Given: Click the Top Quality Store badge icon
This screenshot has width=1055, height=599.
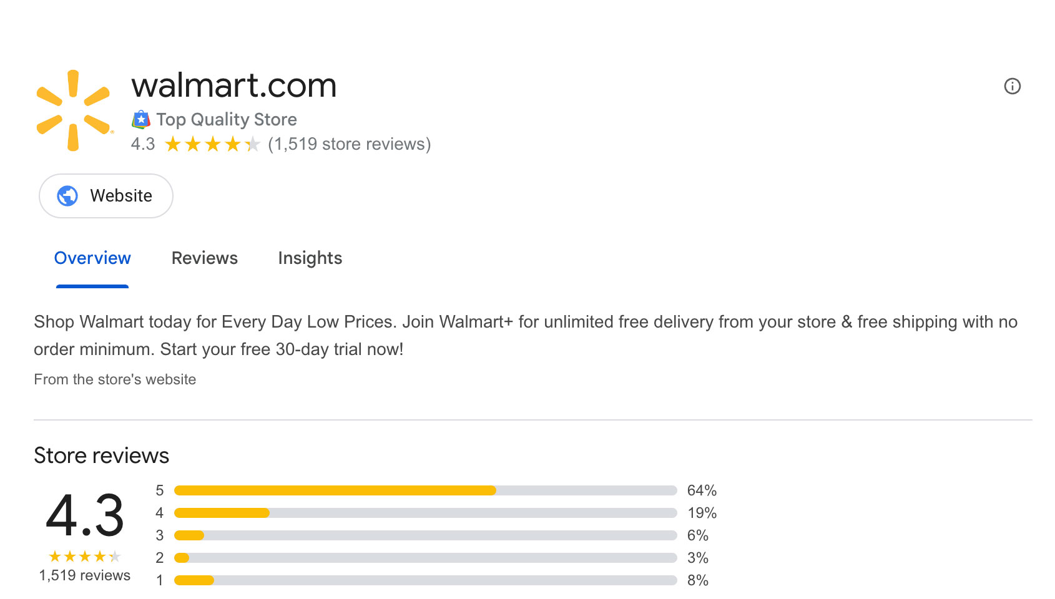Looking at the screenshot, I should [x=141, y=119].
